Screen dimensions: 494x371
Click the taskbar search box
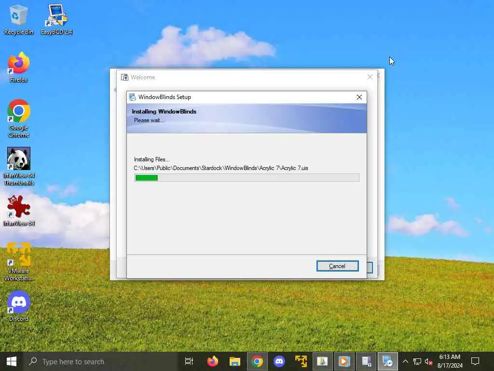101,361
